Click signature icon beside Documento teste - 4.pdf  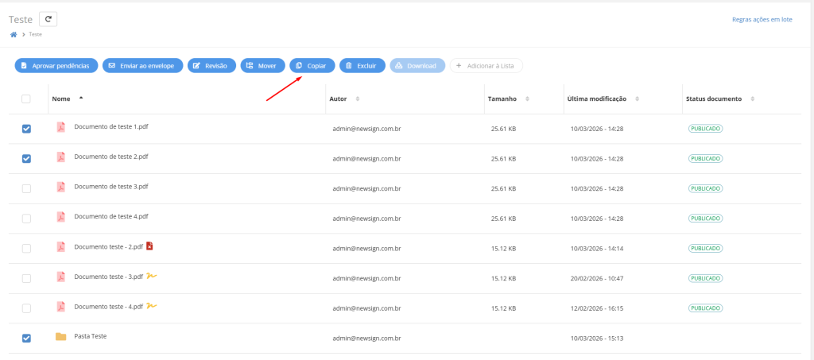click(151, 306)
